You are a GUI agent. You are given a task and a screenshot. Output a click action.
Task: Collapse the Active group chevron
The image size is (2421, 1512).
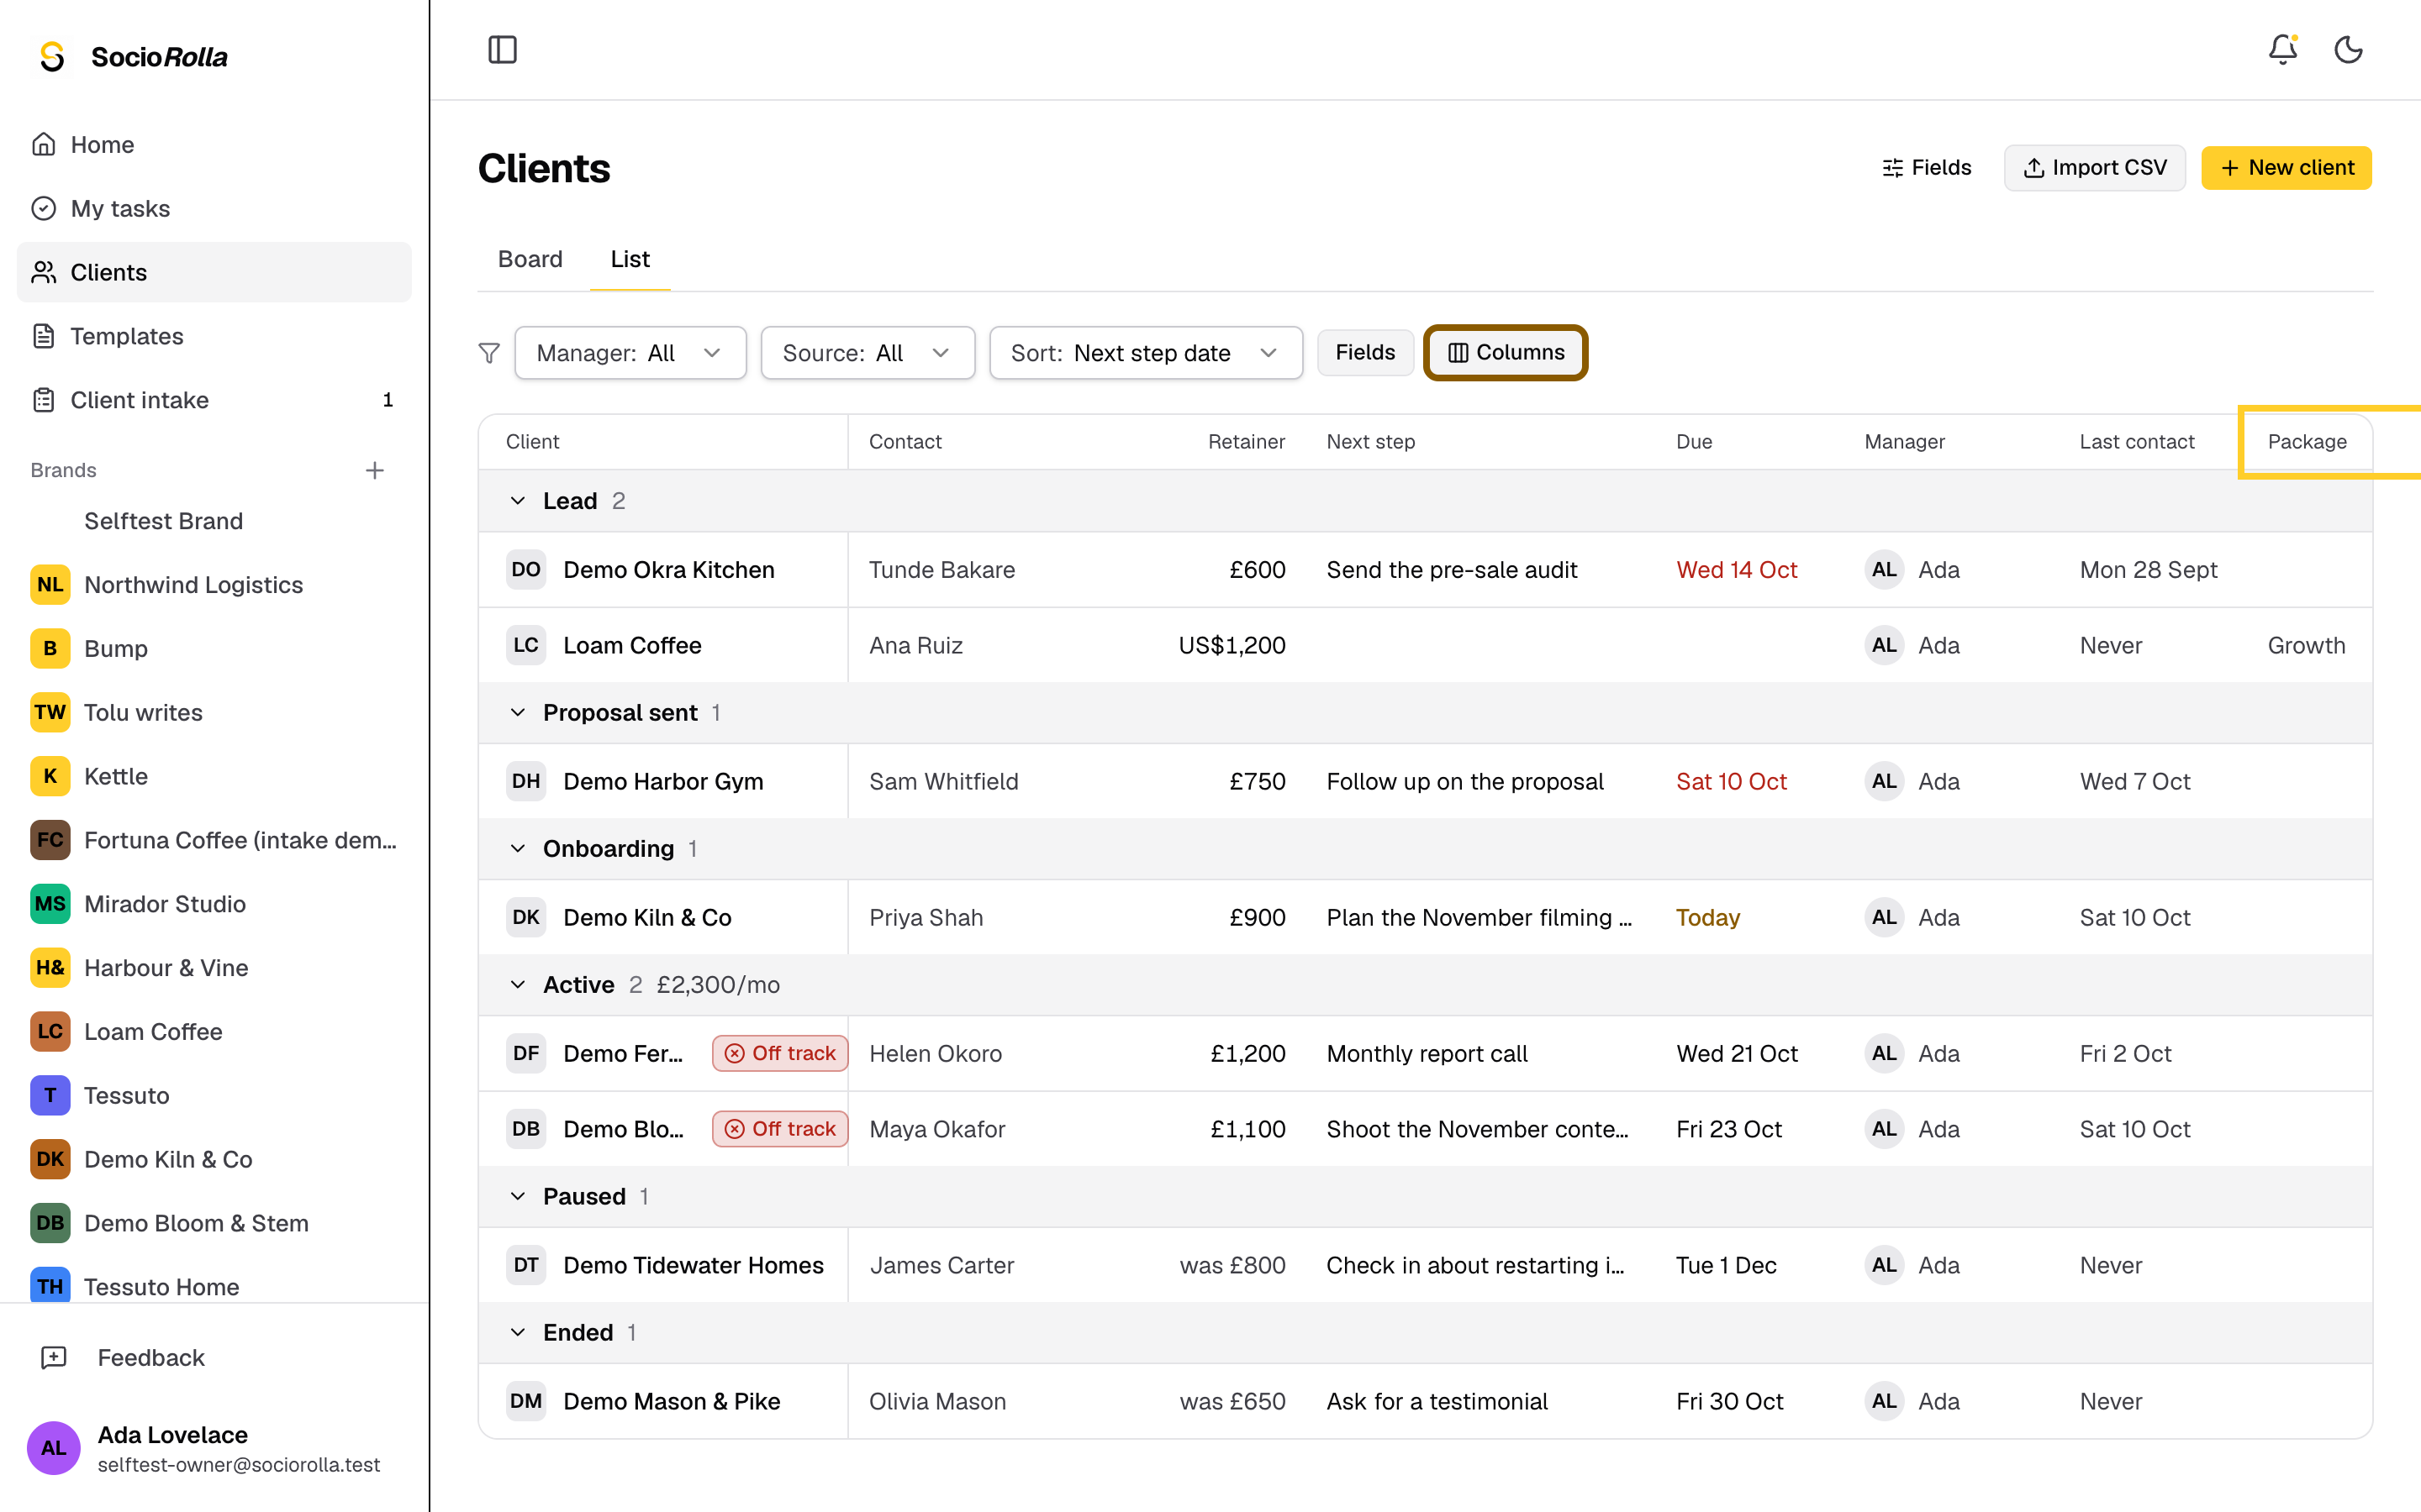coord(518,985)
